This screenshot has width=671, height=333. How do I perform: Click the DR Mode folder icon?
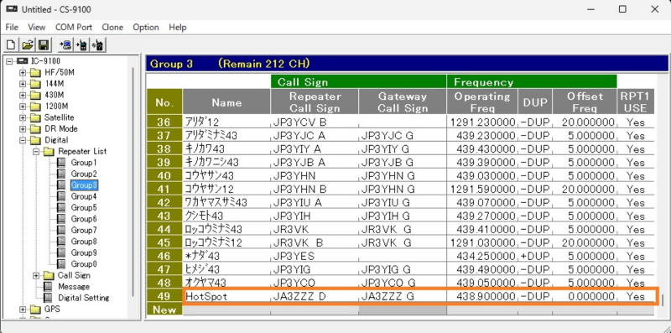(x=36, y=128)
